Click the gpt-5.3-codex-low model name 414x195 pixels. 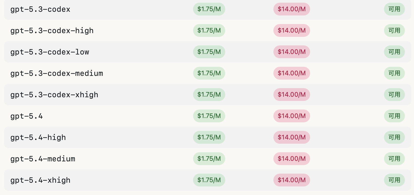click(50, 52)
